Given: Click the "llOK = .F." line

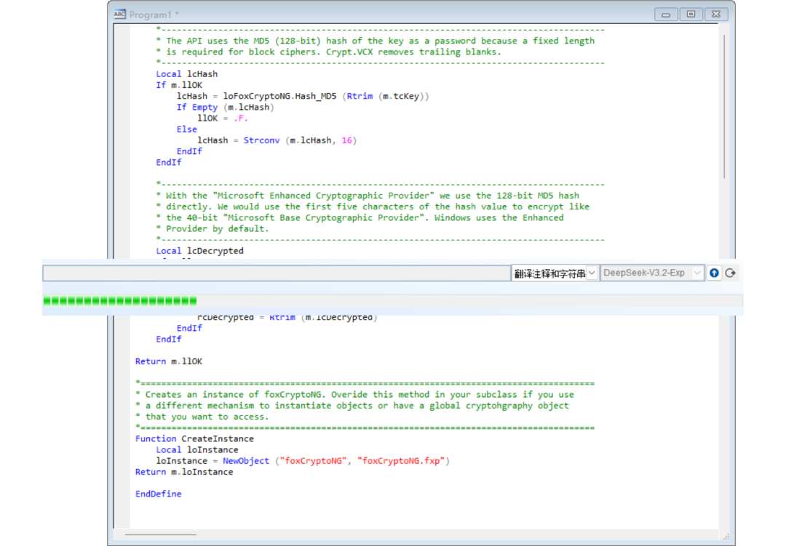Looking at the screenshot, I should [x=223, y=119].
